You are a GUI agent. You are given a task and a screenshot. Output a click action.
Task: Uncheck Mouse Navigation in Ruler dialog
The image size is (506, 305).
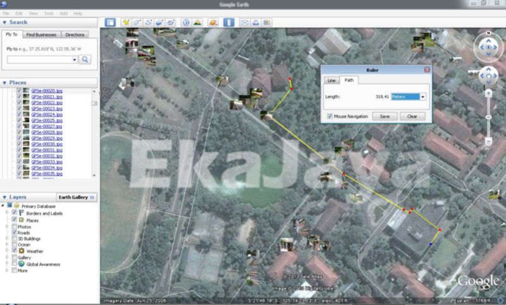click(330, 116)
